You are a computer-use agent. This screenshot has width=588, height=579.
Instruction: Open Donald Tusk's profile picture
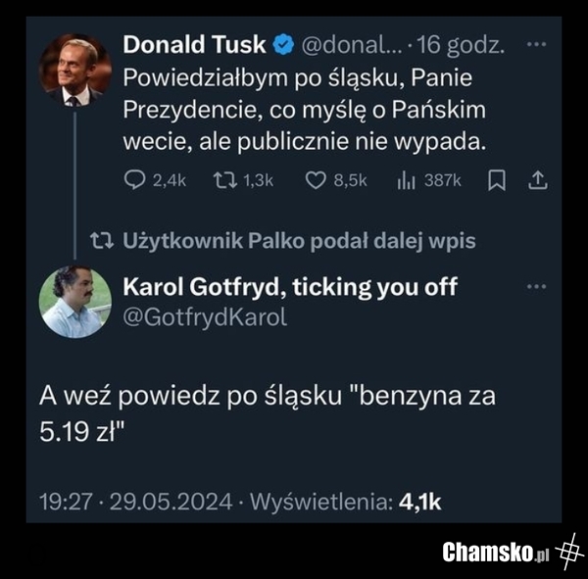coord(74,71)
